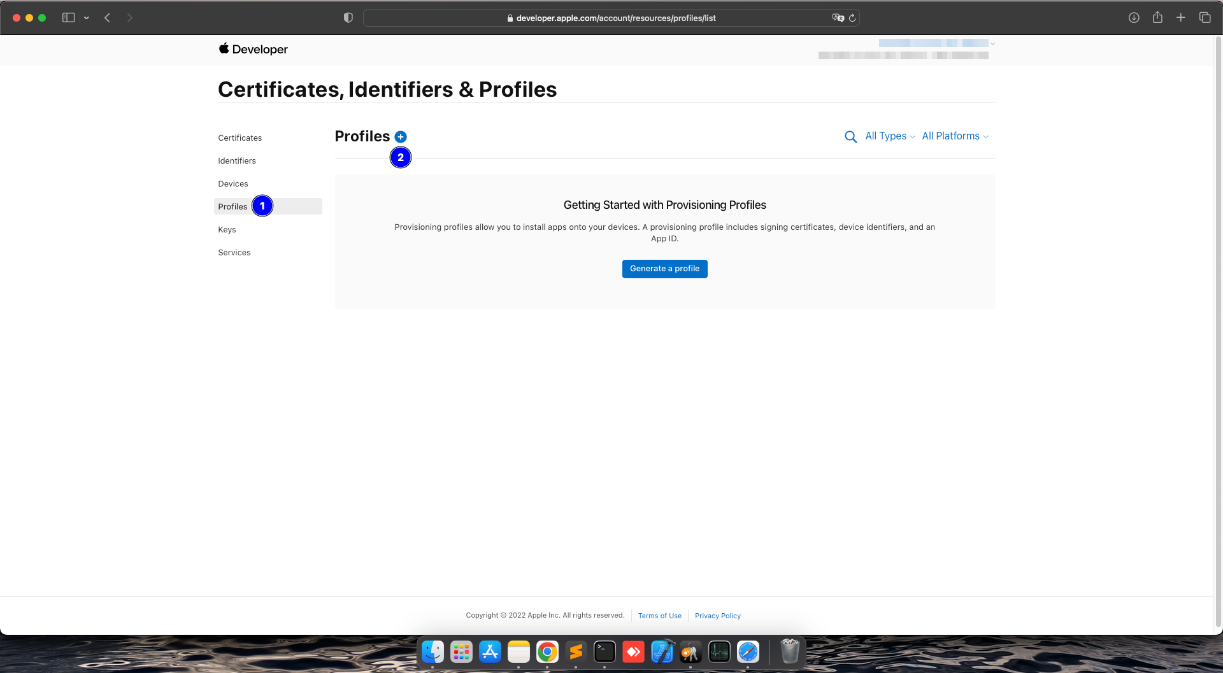Expand the All Types filter dropdown
The image size is (1223, 673).
[890, 136]
